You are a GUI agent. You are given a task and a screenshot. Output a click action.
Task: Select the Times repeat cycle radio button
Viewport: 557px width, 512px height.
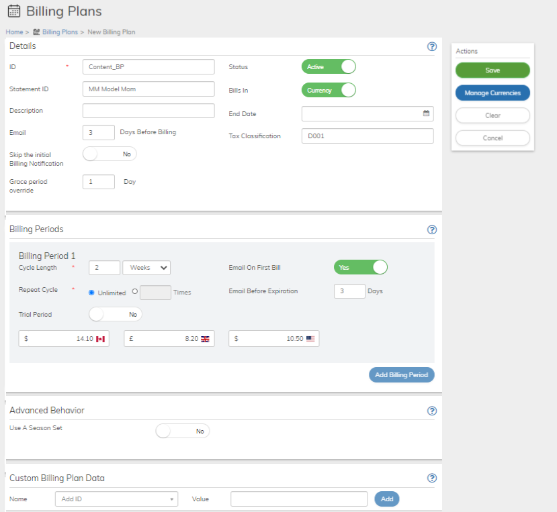coord(134,291)
